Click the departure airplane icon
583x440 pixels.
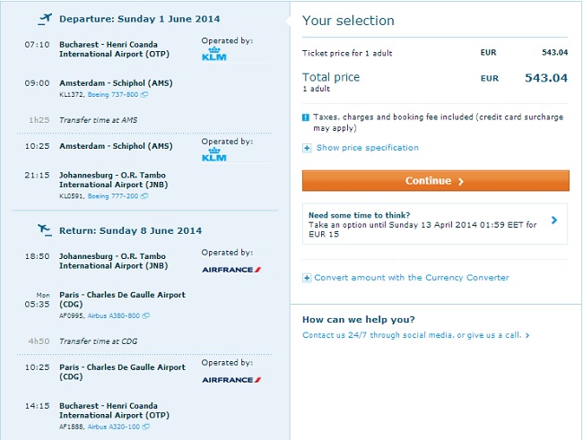(x=45, y=18)
